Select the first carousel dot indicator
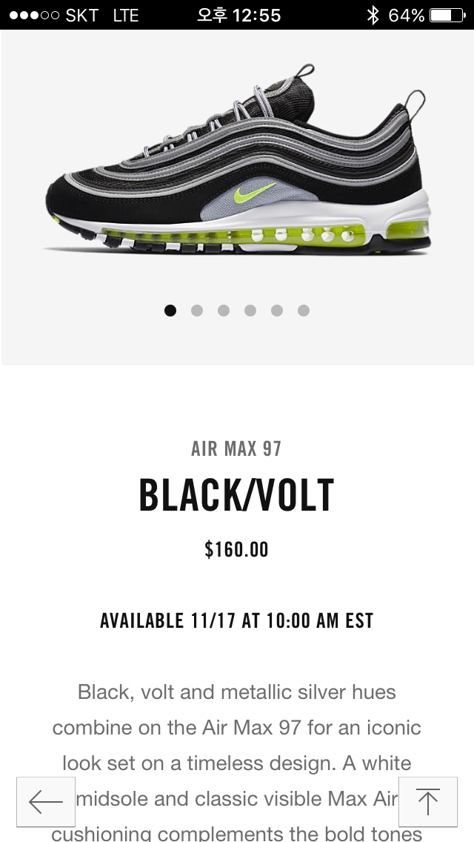The image size is (474, 842). click(x=170, y=311)
